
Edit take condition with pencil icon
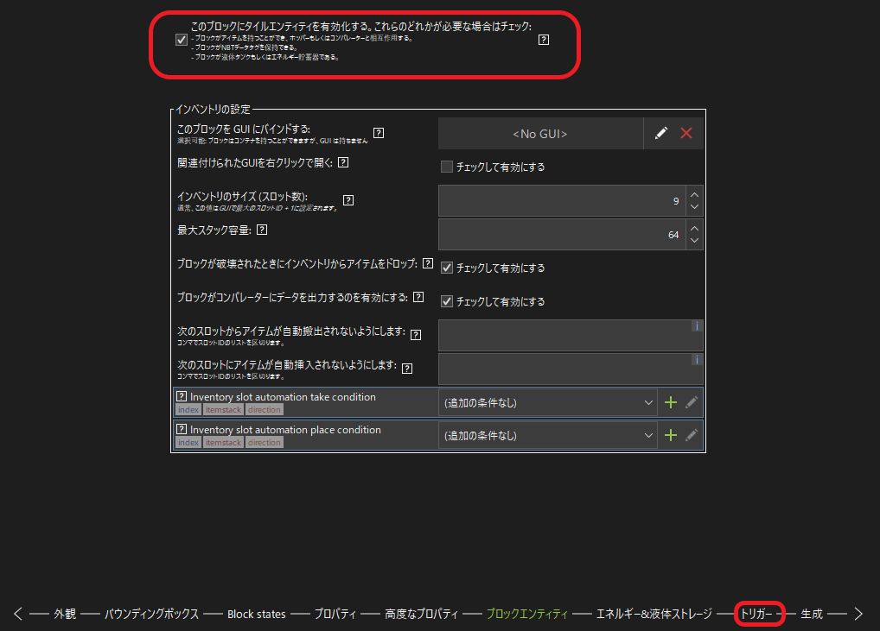click(692, 402)
